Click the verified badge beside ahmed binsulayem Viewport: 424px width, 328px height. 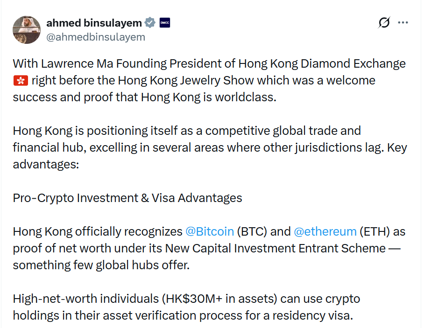tap(150, 22)
